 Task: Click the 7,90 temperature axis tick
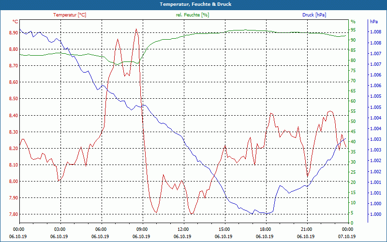click(14, 198)
